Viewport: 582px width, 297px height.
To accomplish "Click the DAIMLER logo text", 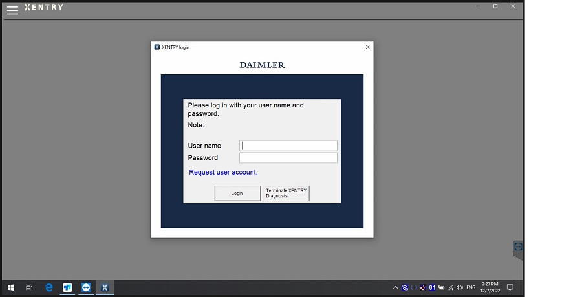I will pyautogui.click(x=263, y=65).
